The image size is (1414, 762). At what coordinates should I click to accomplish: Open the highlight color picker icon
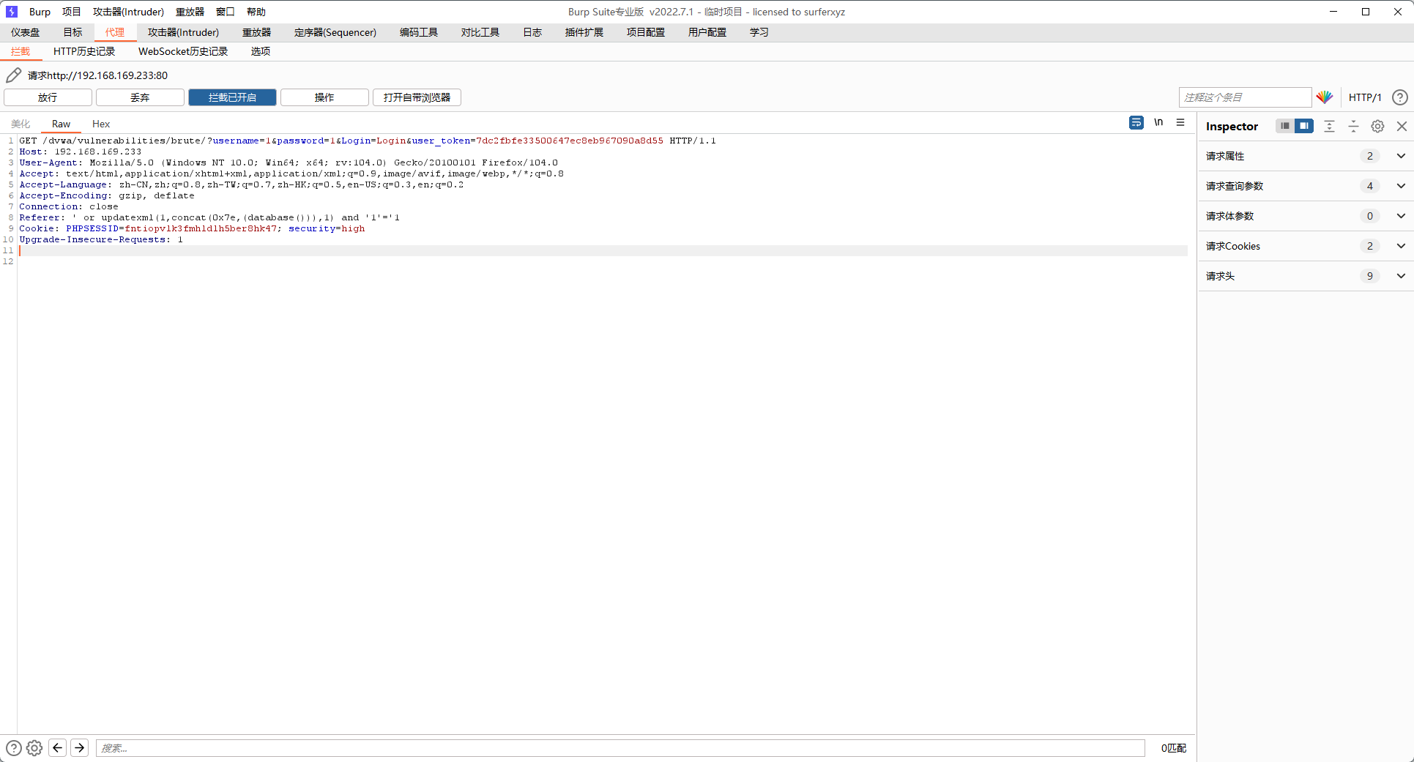tap(1325, 97)
